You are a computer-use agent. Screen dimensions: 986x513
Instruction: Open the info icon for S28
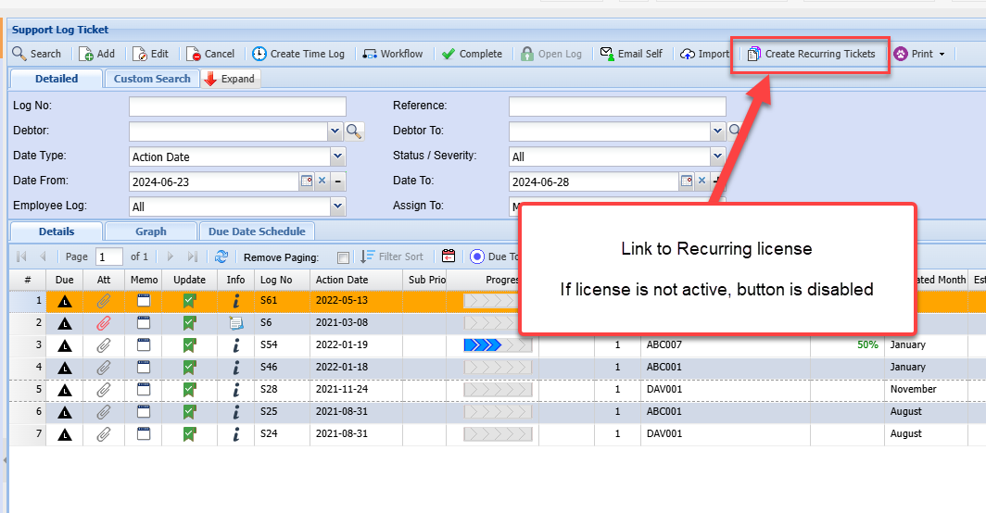point(235,390)
